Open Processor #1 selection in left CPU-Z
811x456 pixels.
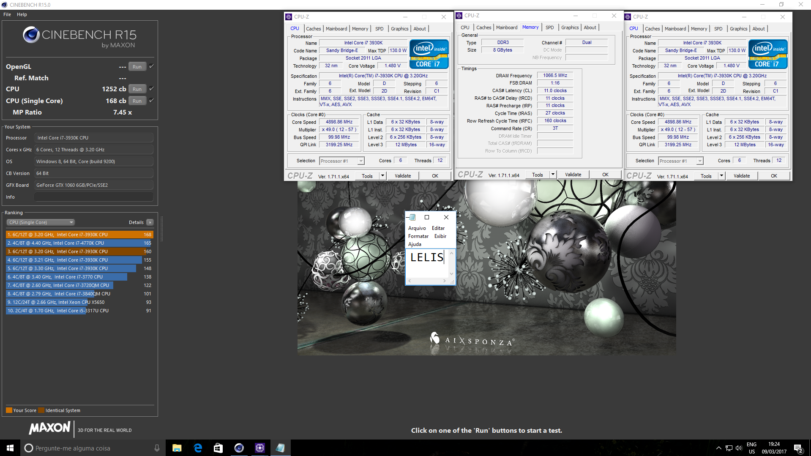(342, 161)
